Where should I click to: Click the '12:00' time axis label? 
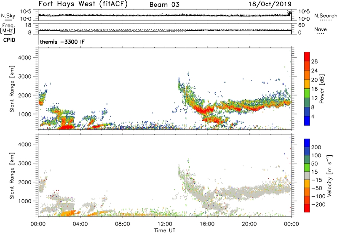tap(165, 224)
